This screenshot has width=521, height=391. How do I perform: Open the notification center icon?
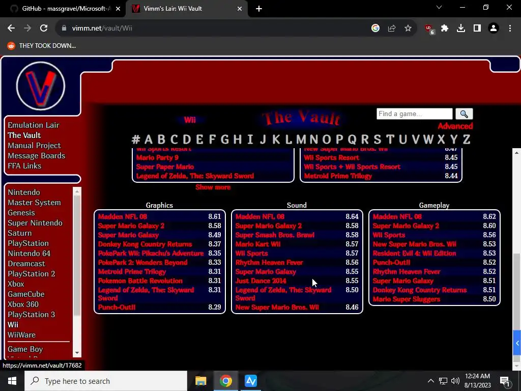click(x=505, y=381)
